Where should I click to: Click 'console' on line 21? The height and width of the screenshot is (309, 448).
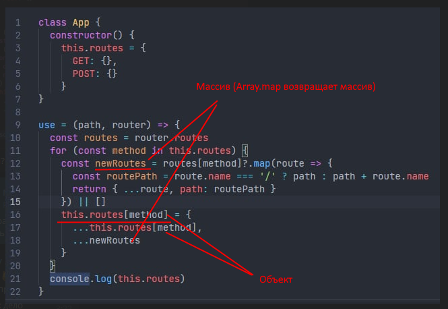pos(69,279)
